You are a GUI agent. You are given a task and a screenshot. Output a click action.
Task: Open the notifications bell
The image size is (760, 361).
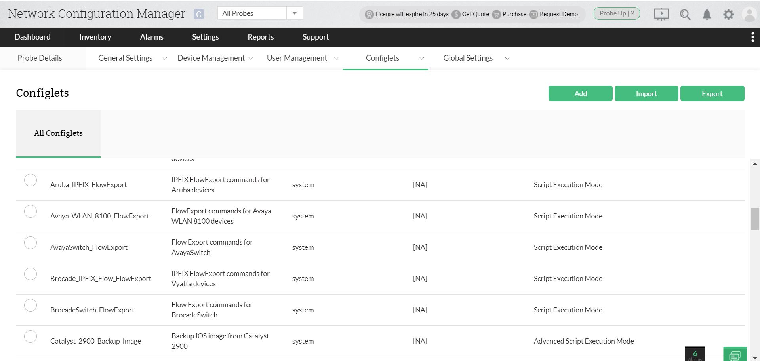[x=707, y=15]
